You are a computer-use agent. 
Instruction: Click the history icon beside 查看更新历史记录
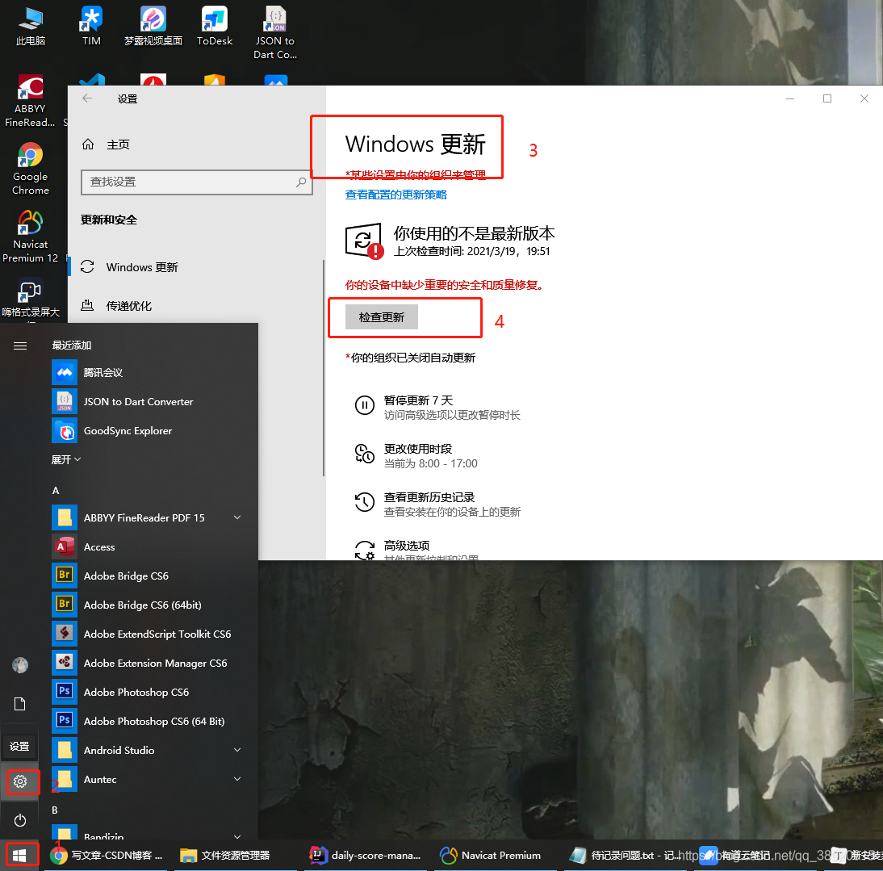pos(364,501)
